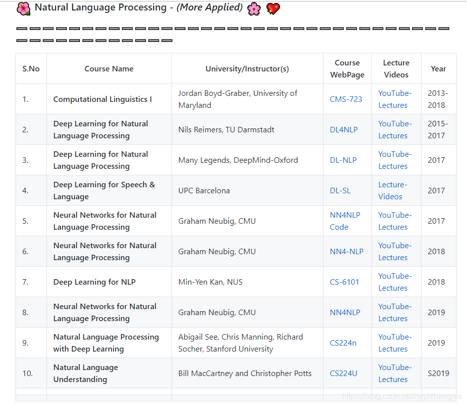Viewport: 467px width, 405px height.
Task: Open the CS224U course webpage link
Action: click(343, 374)
